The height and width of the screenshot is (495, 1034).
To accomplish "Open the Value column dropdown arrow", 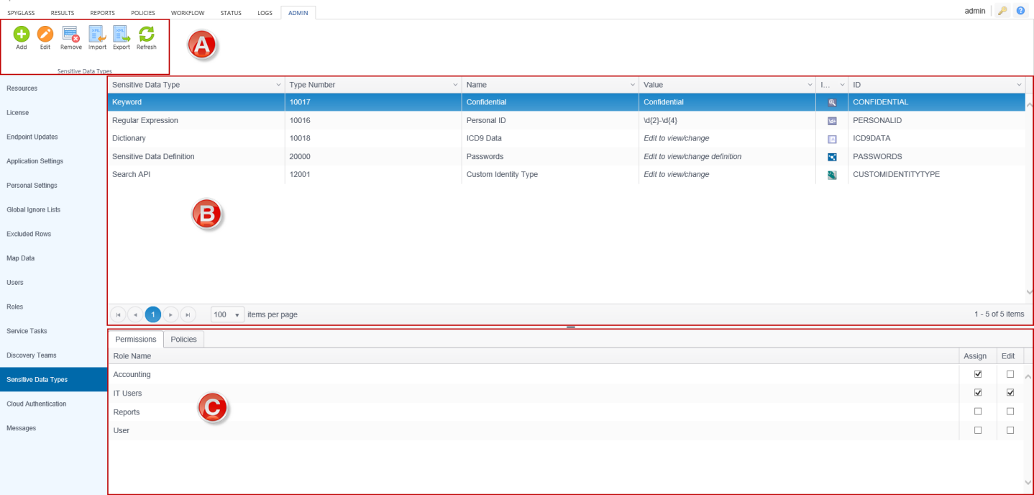I will pyautogui.click(x=810, y=85).
